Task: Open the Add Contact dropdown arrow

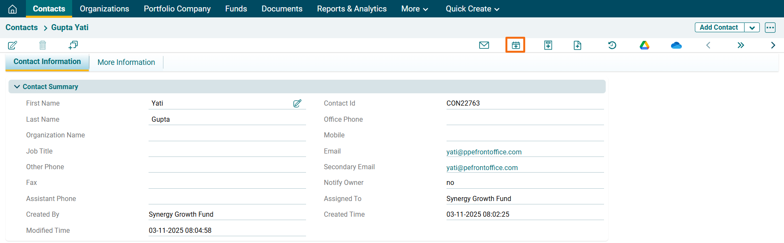Action: coord(752,28)
